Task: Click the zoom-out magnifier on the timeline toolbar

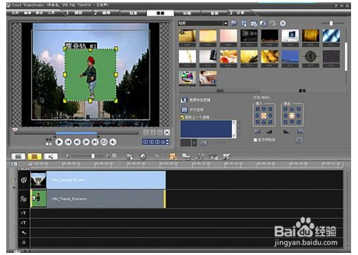Action: point(68,156)
